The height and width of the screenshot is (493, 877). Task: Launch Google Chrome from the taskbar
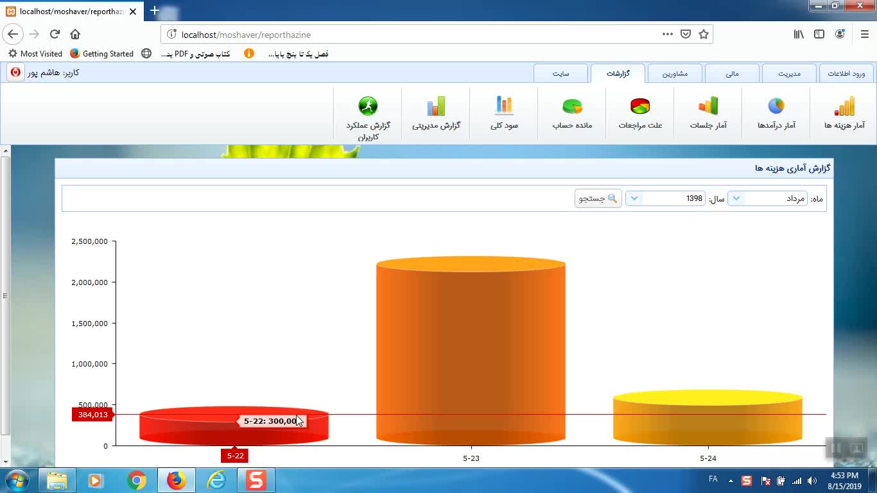click(136, 480)
